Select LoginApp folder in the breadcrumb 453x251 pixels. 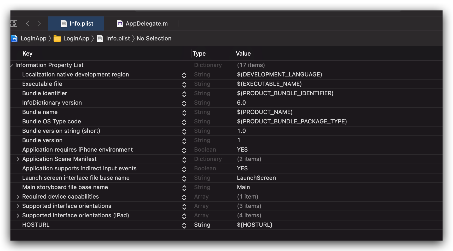point(76,38)
